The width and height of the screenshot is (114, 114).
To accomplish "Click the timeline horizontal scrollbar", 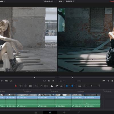I will pos(35,110).
